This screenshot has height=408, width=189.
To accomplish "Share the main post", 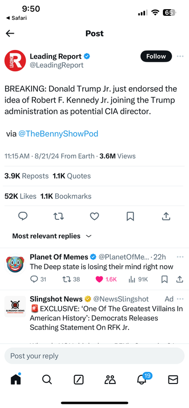I will point(166,216).
